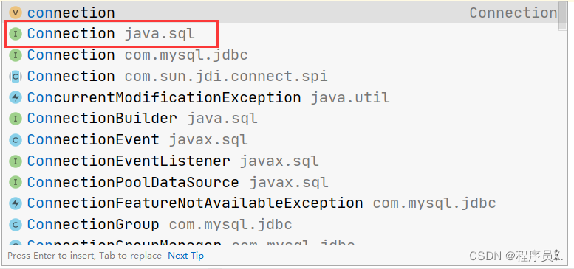This screenshot has width=574, height=269.
Task: Click the interface icon beside ConnectionBuilder
Action: (x=15, y=119)
